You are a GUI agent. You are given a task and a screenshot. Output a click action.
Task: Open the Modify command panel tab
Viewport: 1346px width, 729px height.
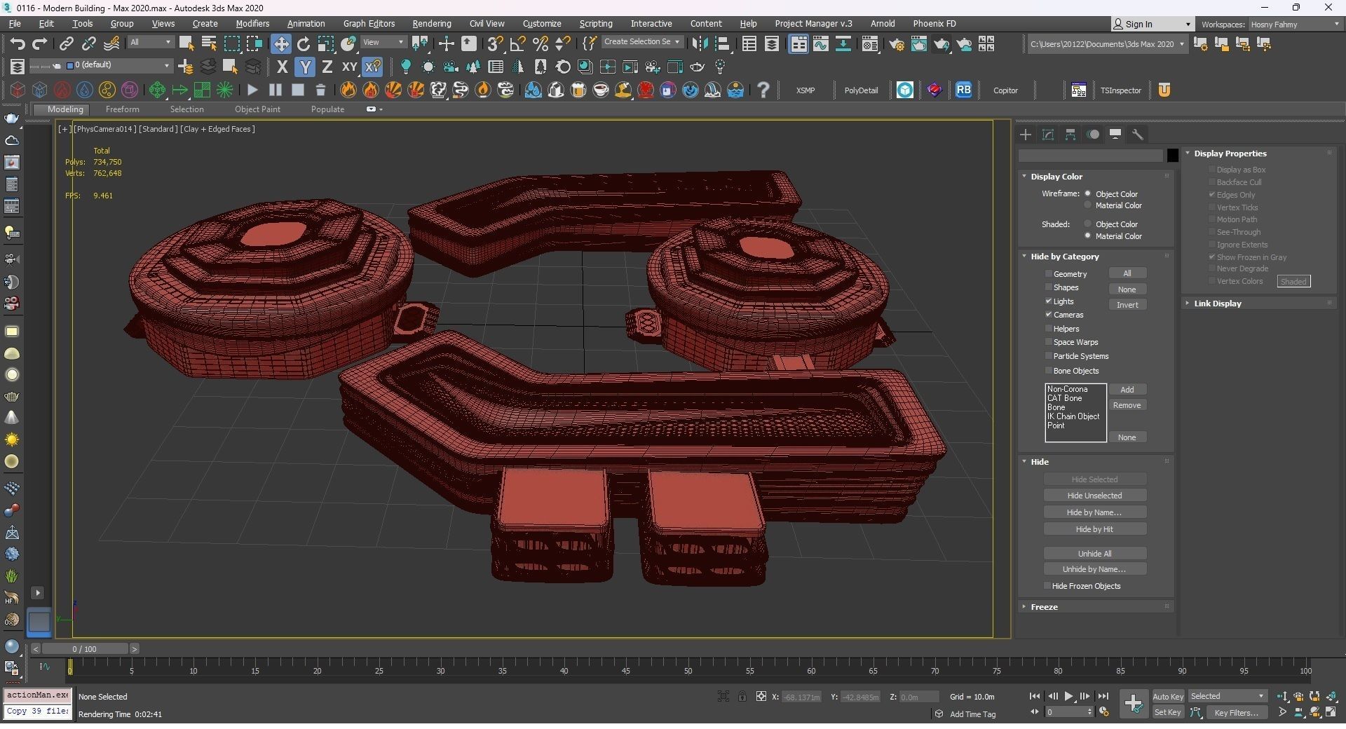[1048, 134]
